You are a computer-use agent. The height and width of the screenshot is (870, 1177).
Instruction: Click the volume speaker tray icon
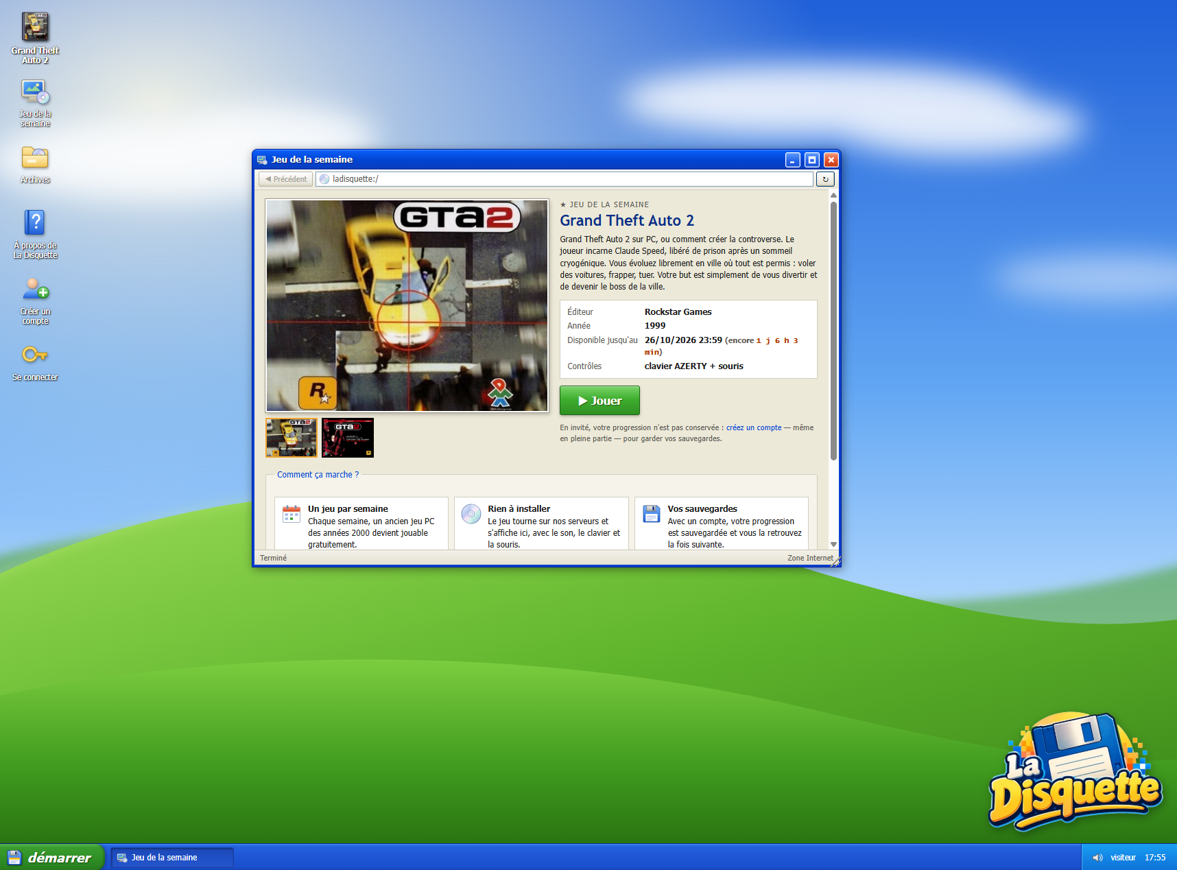pos(1097,858)
